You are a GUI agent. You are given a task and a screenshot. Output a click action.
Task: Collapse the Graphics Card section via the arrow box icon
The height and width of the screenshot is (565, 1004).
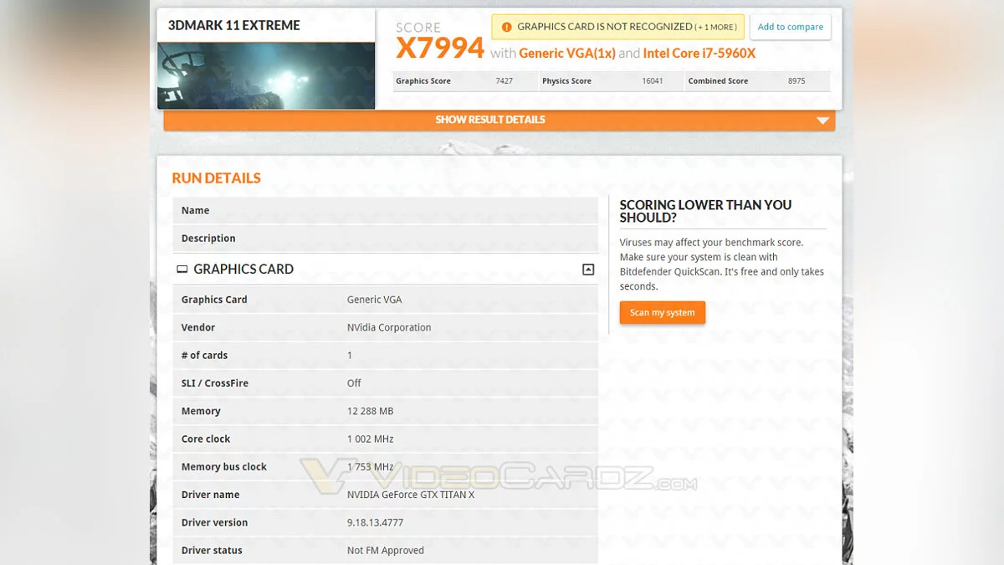point(588,270)
